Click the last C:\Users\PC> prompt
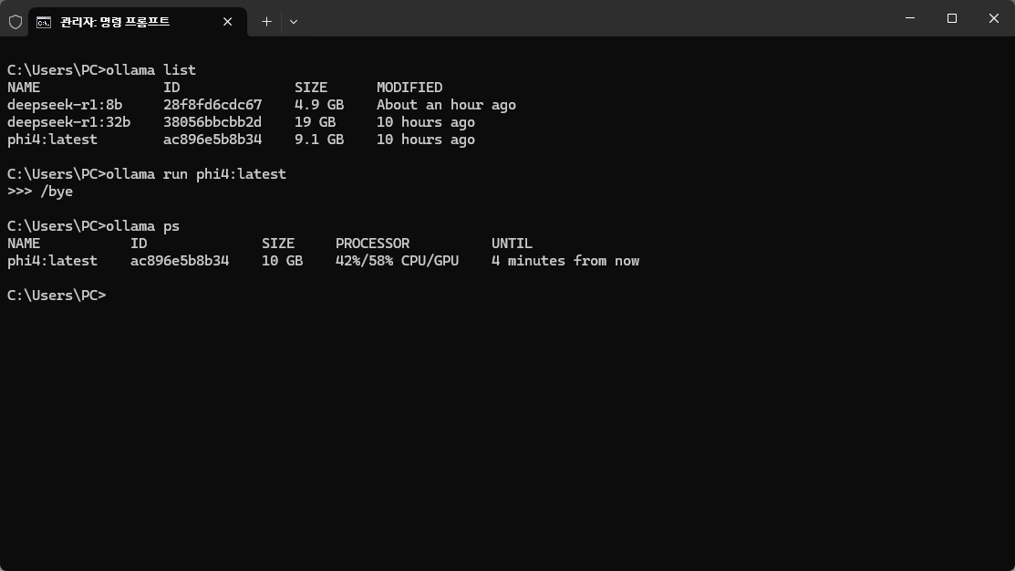Image resolution: width=1015 pixels, height=571 pixels. 57,296
